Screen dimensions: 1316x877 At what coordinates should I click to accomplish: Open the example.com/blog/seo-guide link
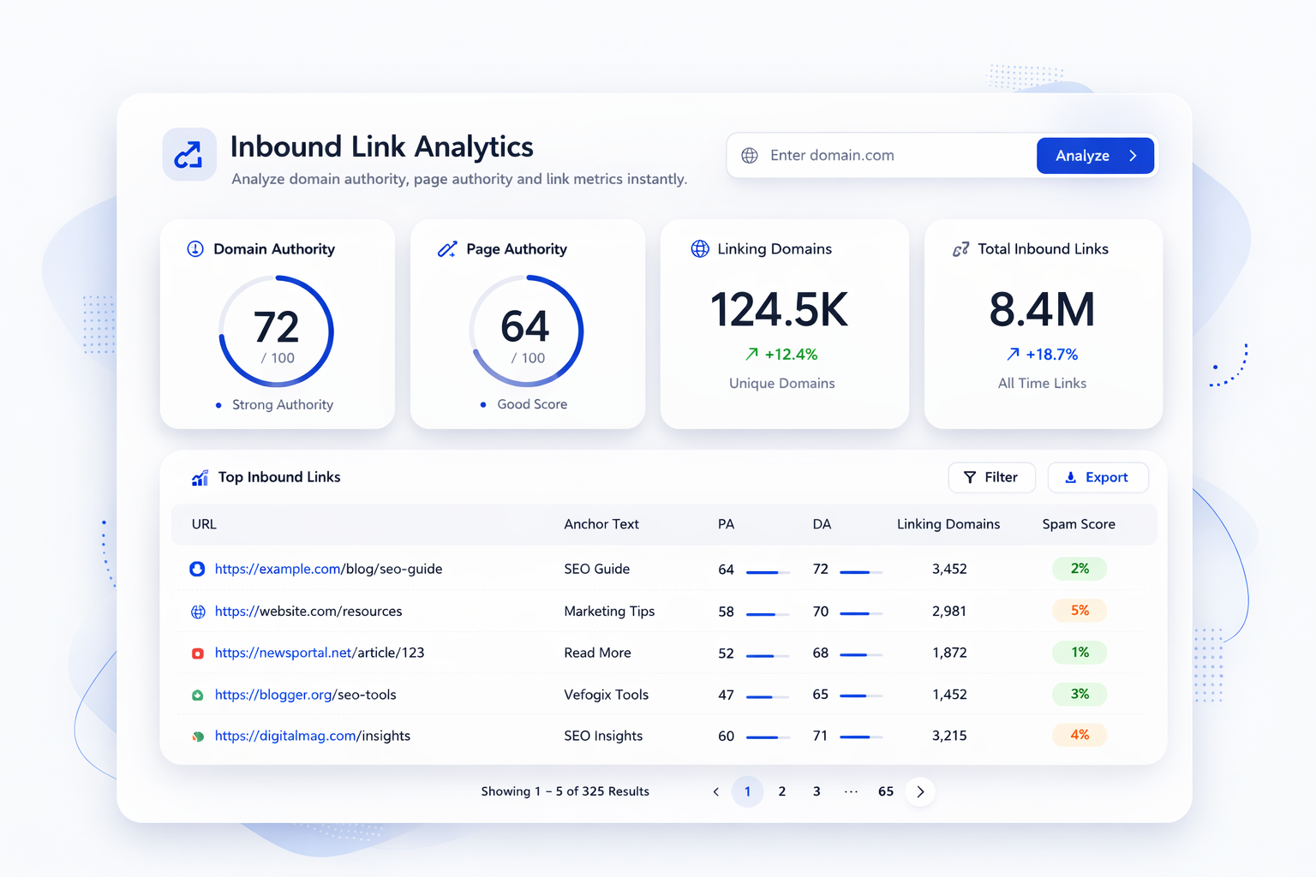tap(328, 569)
